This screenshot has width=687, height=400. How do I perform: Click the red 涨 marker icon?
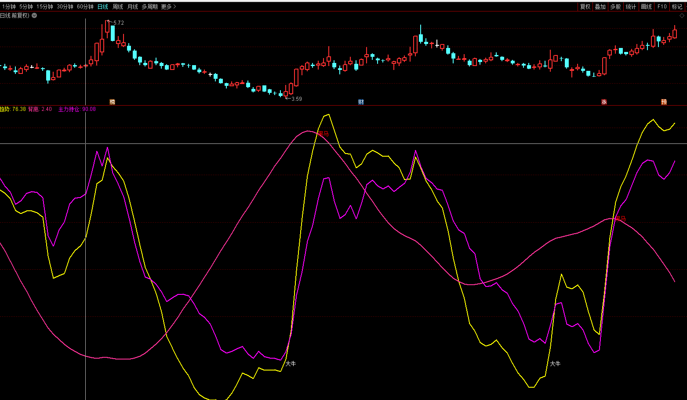[x=604, y=102]
